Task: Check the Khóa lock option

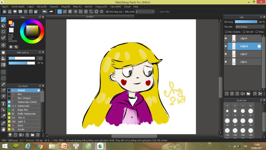Action: [257, 32]
